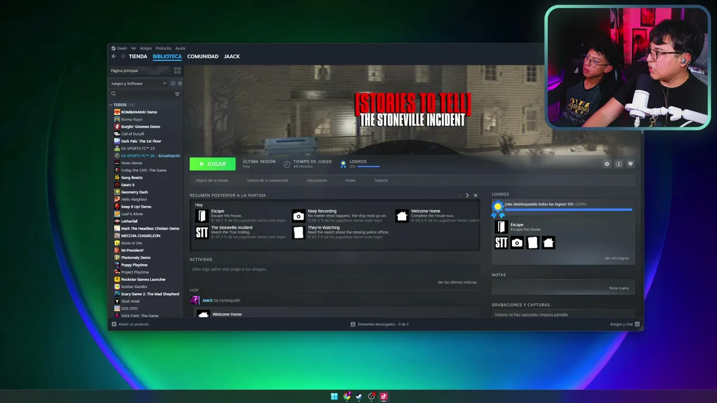Show previous post-game summary page

(460, 195)
